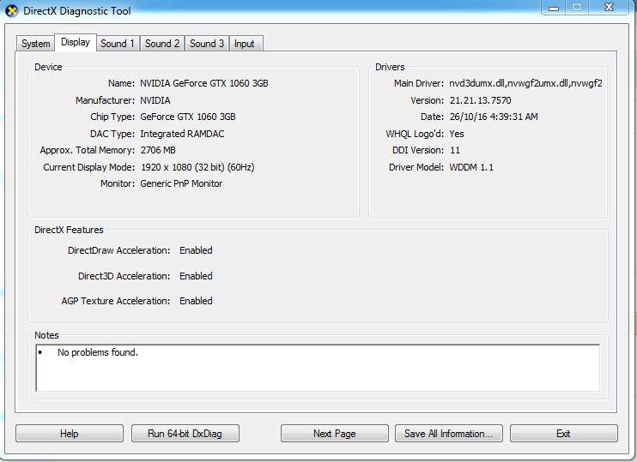Go to the Sound 3 tab
The width and height of the screenshot is (637, 462).
click(207, 44)
